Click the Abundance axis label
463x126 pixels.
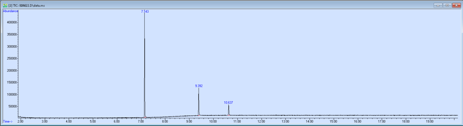(10, 11)
